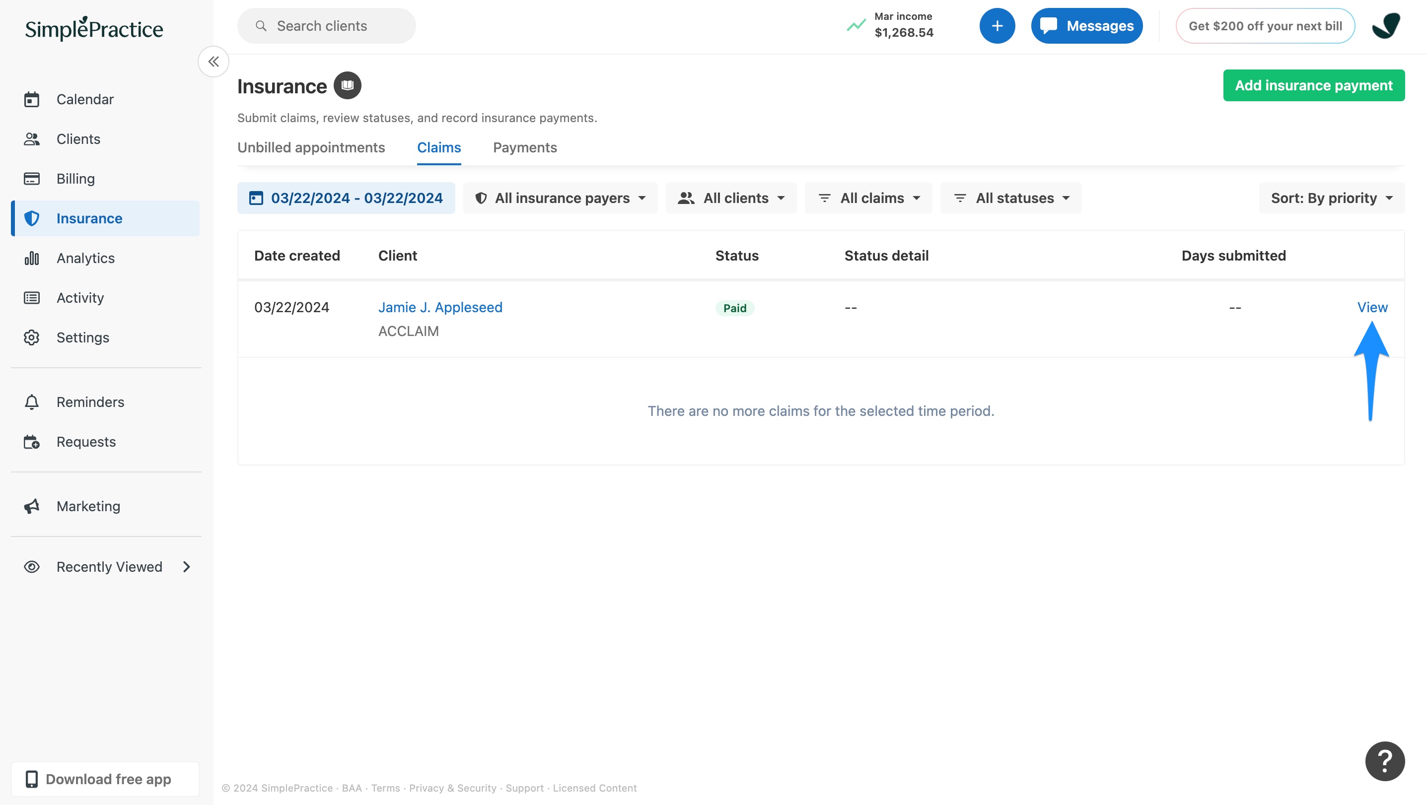Click the ACCLAIM payer text
Viewport: 1427px width, 805px height.
(x=408, y=331)
